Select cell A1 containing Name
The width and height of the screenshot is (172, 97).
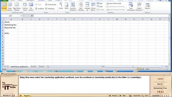click(x=11, y=22)
